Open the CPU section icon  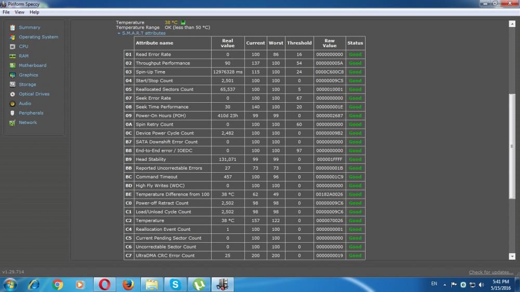click(x=12, y=47)
